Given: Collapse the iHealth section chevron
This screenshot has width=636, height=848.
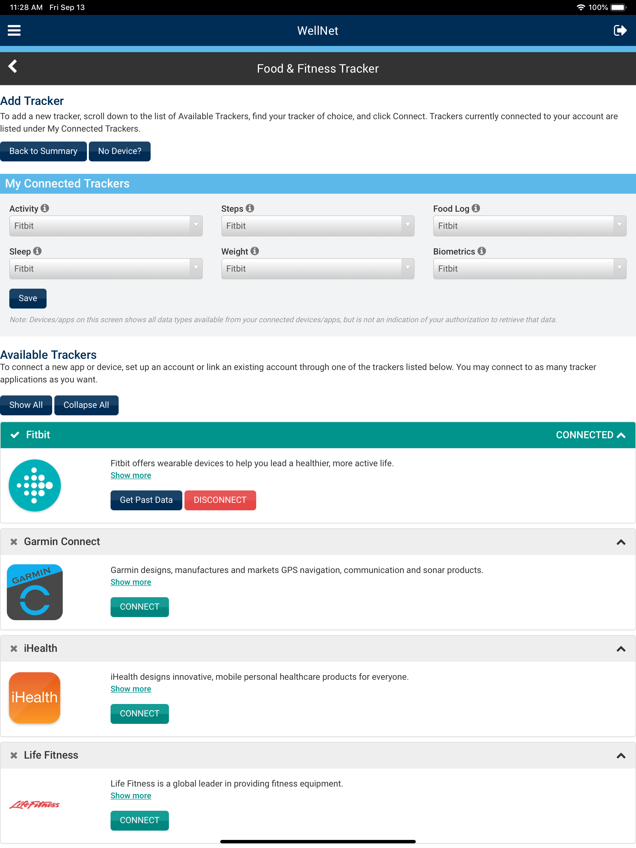Looking at the screenshot, I should coord(621,649).
